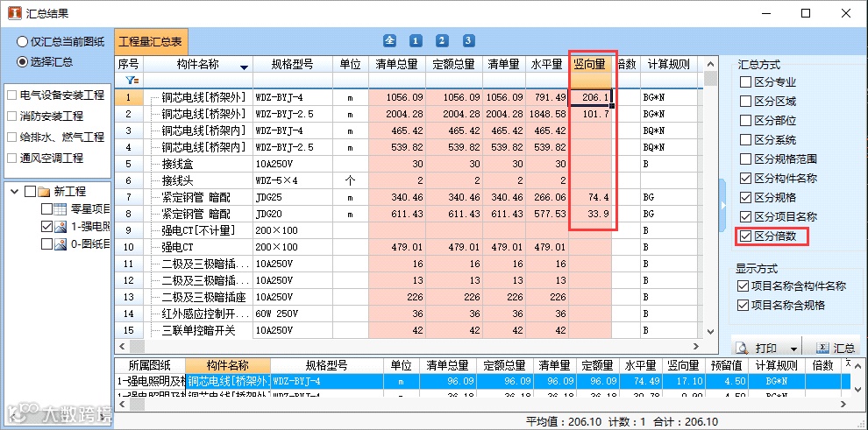Enable 区分规格范围 checkbox
This screenshot has width=868, height=430.
click(x=745, y=159)
